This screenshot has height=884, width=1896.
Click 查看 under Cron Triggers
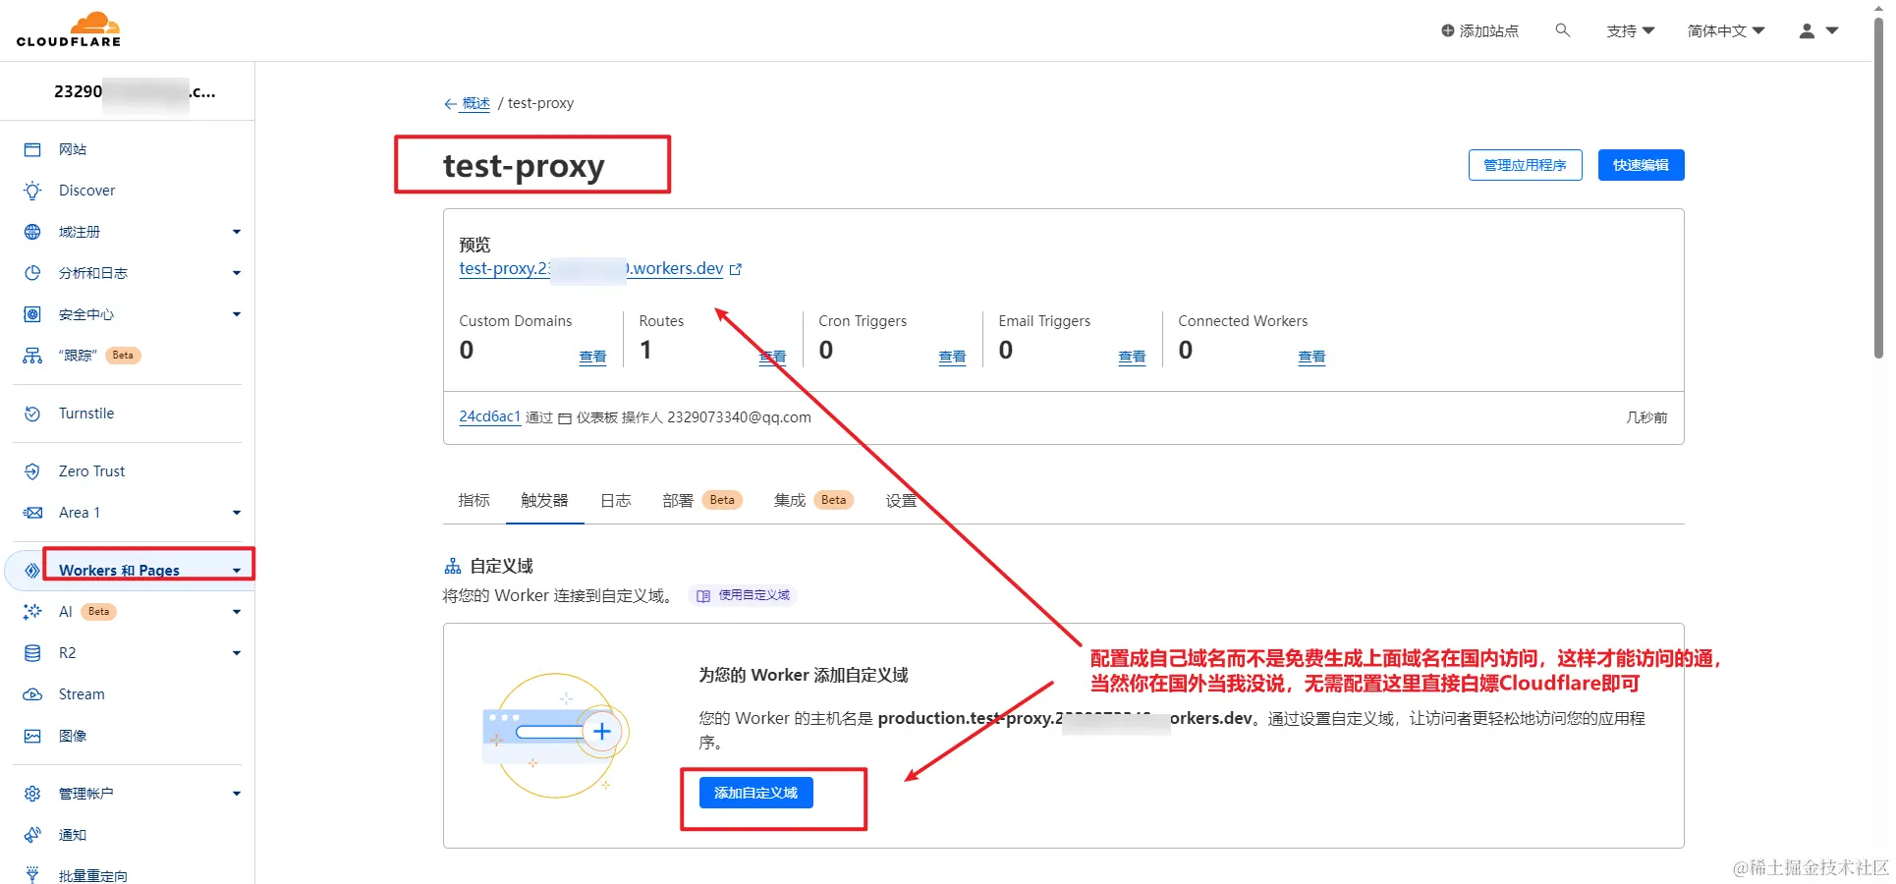(952, 358)
